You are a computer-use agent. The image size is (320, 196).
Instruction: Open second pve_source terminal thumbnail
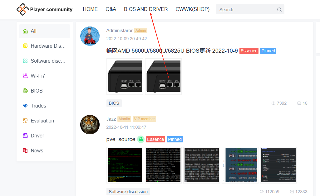pos(163,165)
